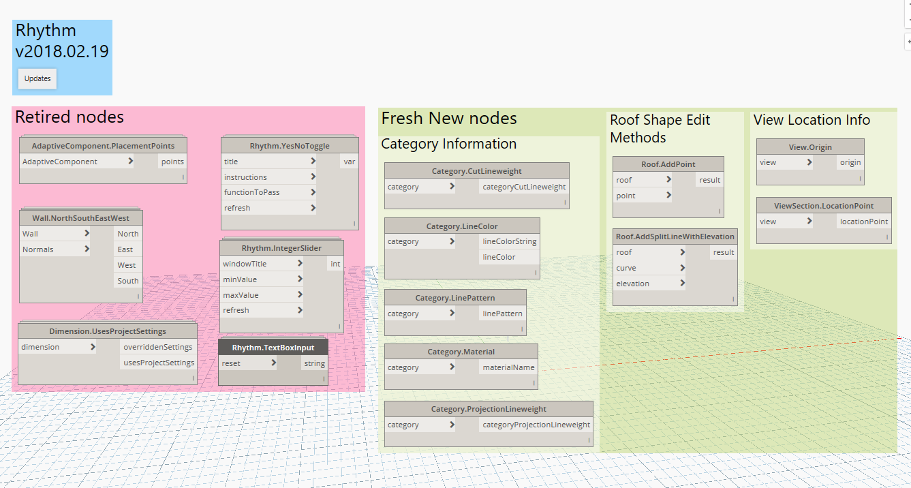Click the overriddenSettings output port
This screenshot has height=488, width=911.
159,347
